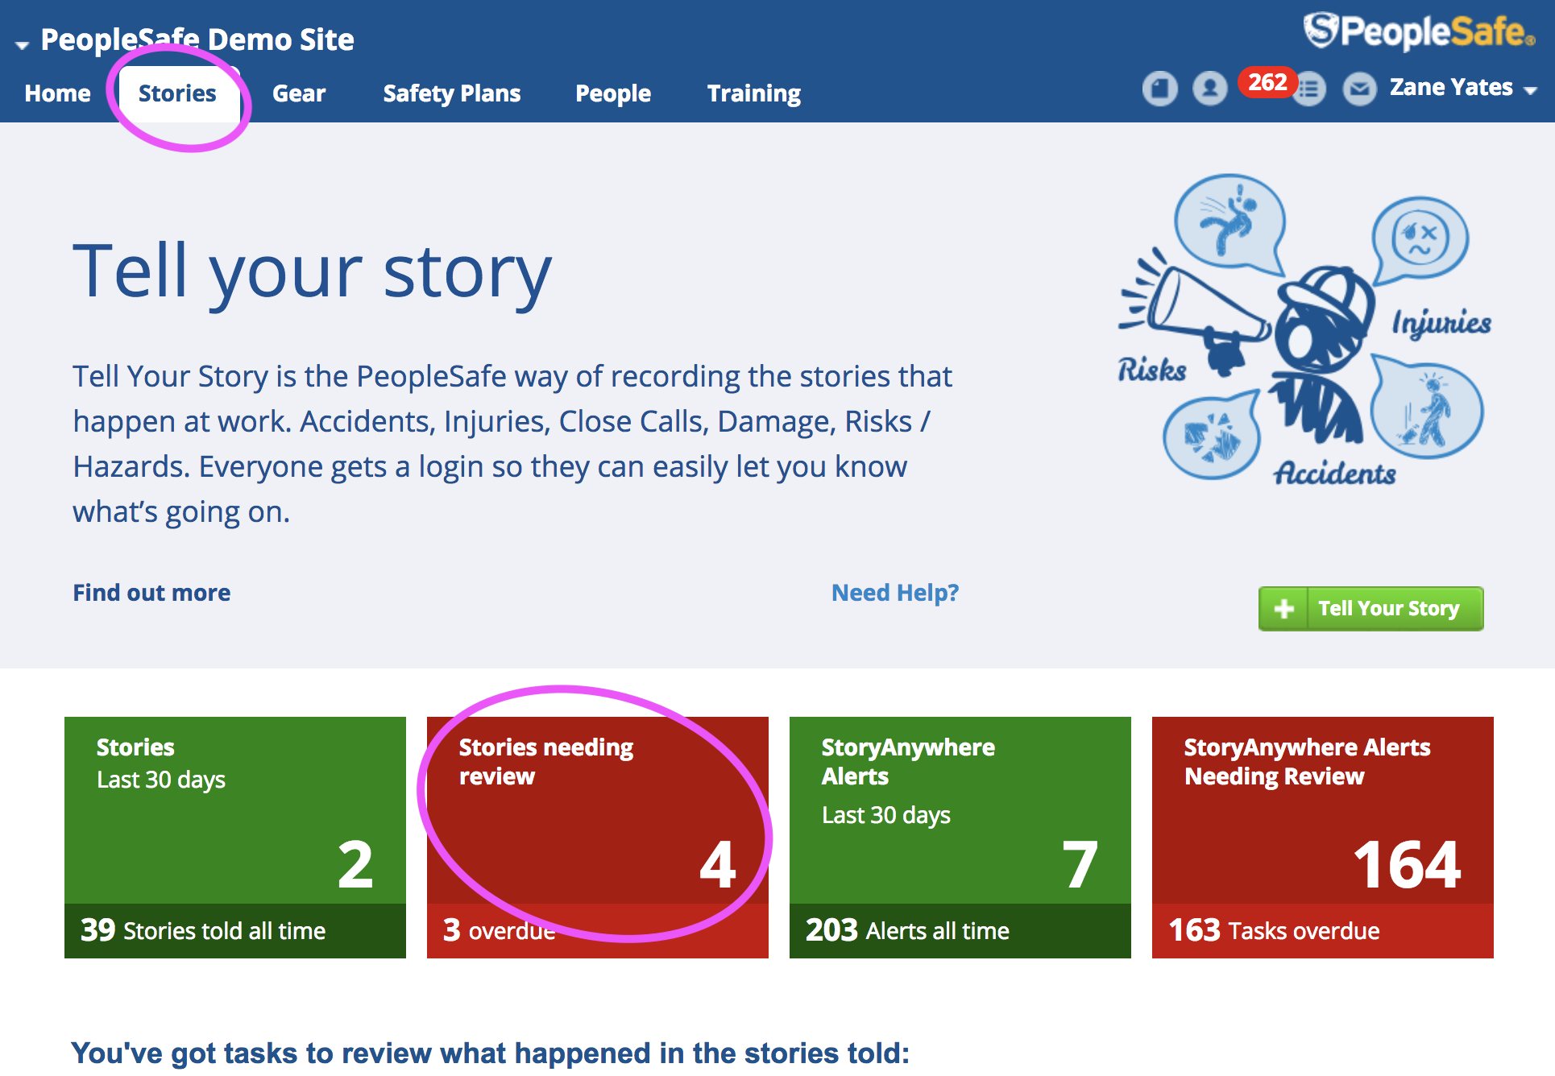Click the red 262 notification badge

(1267, 81)
